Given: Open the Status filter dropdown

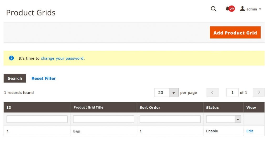Looking at the screenshot, I should pyautogui.click(x=223, y=119).
